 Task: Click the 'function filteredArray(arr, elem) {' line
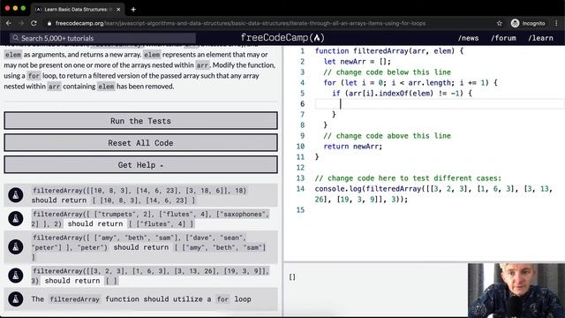pos(388,51)
